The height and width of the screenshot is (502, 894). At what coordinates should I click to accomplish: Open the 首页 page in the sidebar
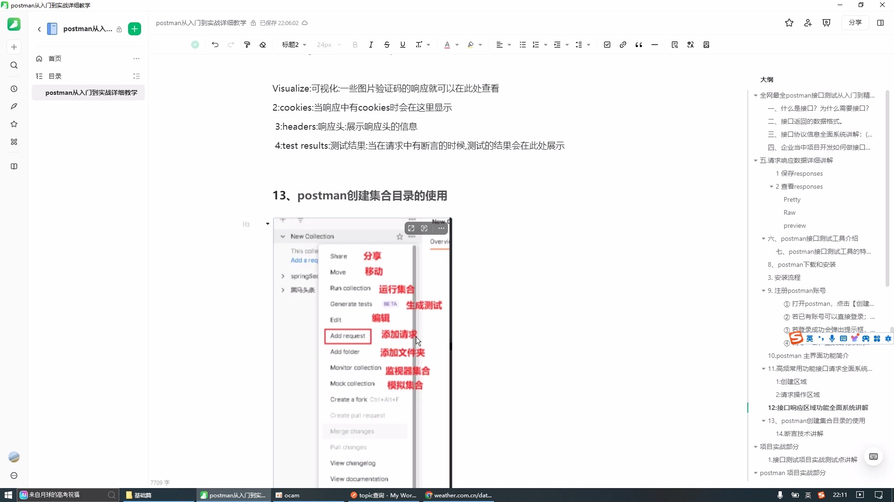[x=54, y=59]
